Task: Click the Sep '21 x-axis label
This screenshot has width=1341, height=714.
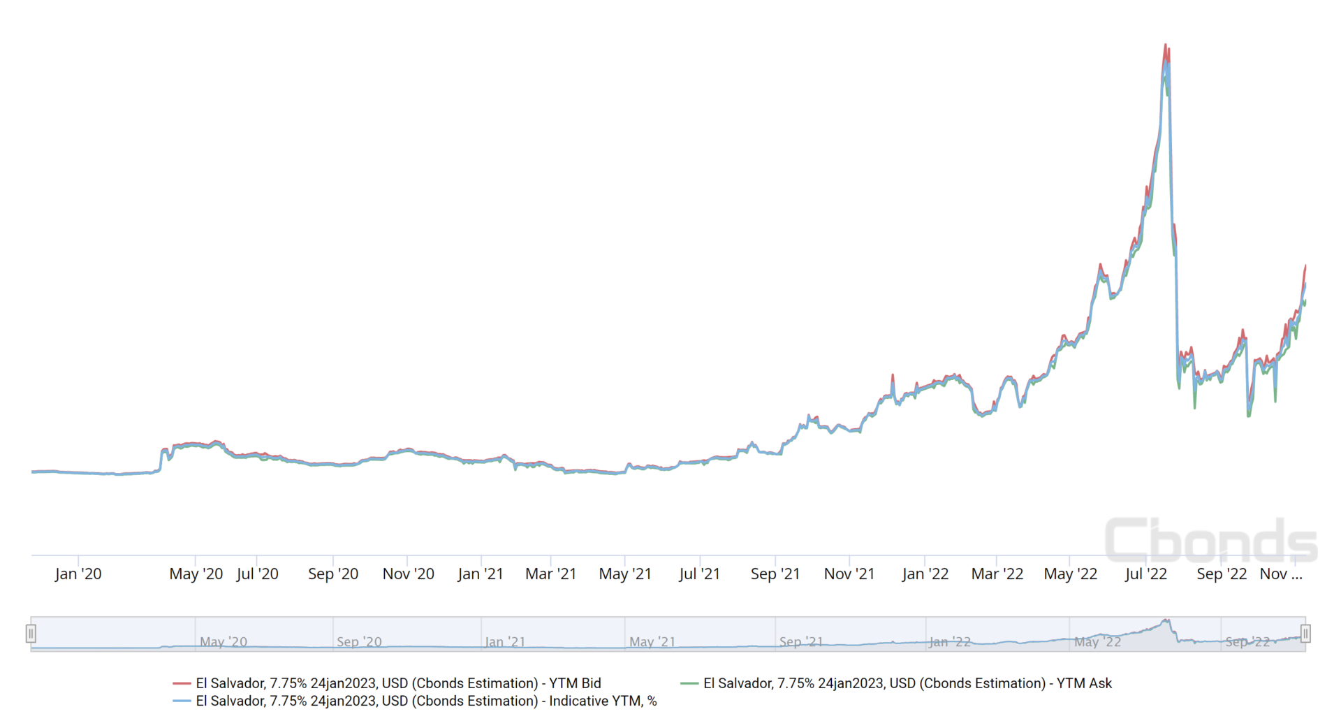Action: pyautogui.click(x=775, y=574)
